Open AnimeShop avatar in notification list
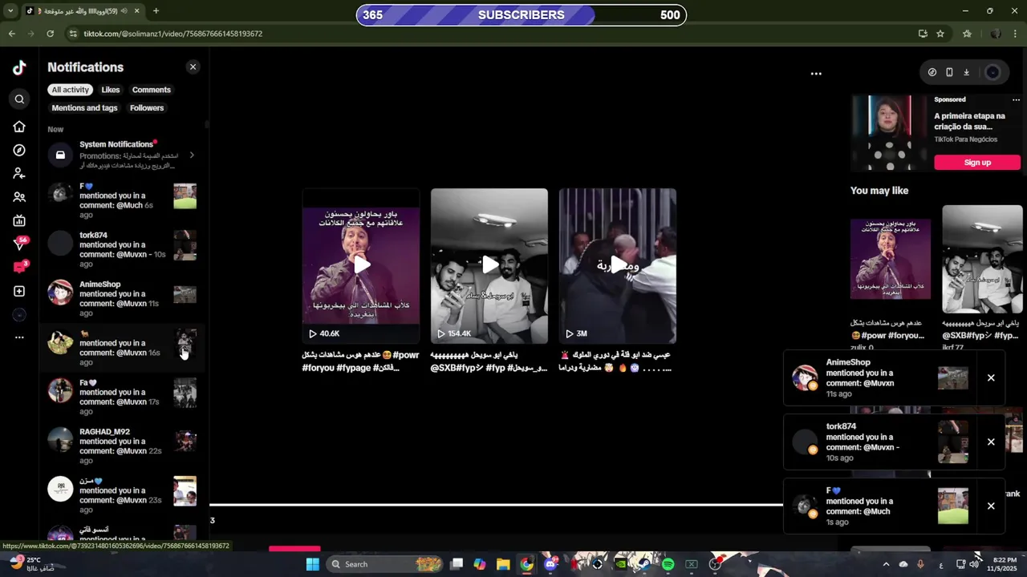The height and width of the screenshot is (577, 1027). tap(60, 293)
